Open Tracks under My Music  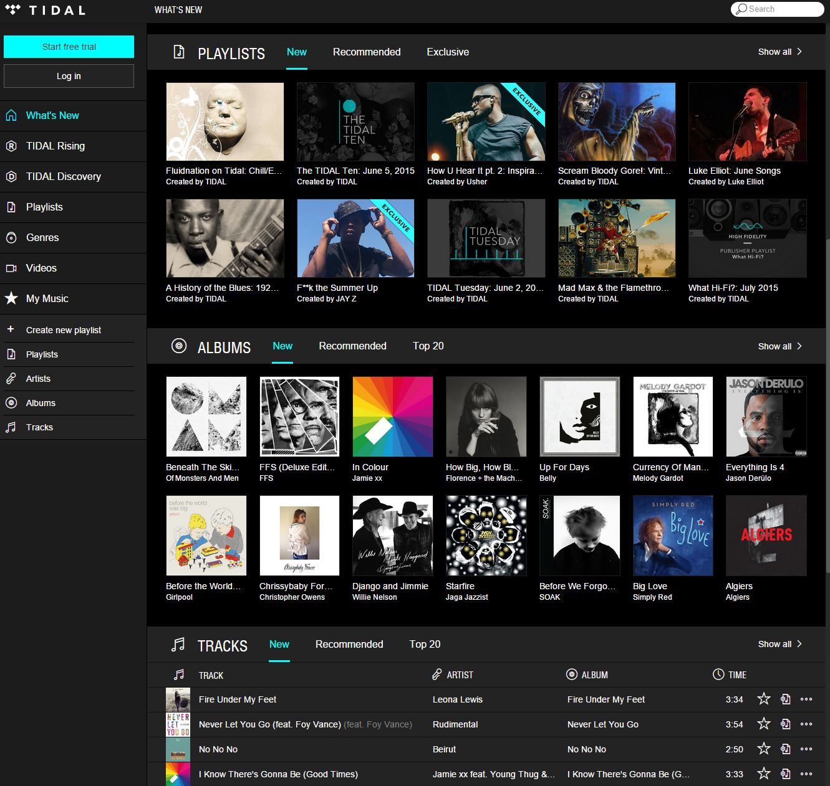pos(69,427)
